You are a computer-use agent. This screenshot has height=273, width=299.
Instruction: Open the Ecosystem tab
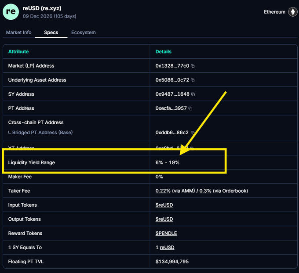tap(84, 32)
